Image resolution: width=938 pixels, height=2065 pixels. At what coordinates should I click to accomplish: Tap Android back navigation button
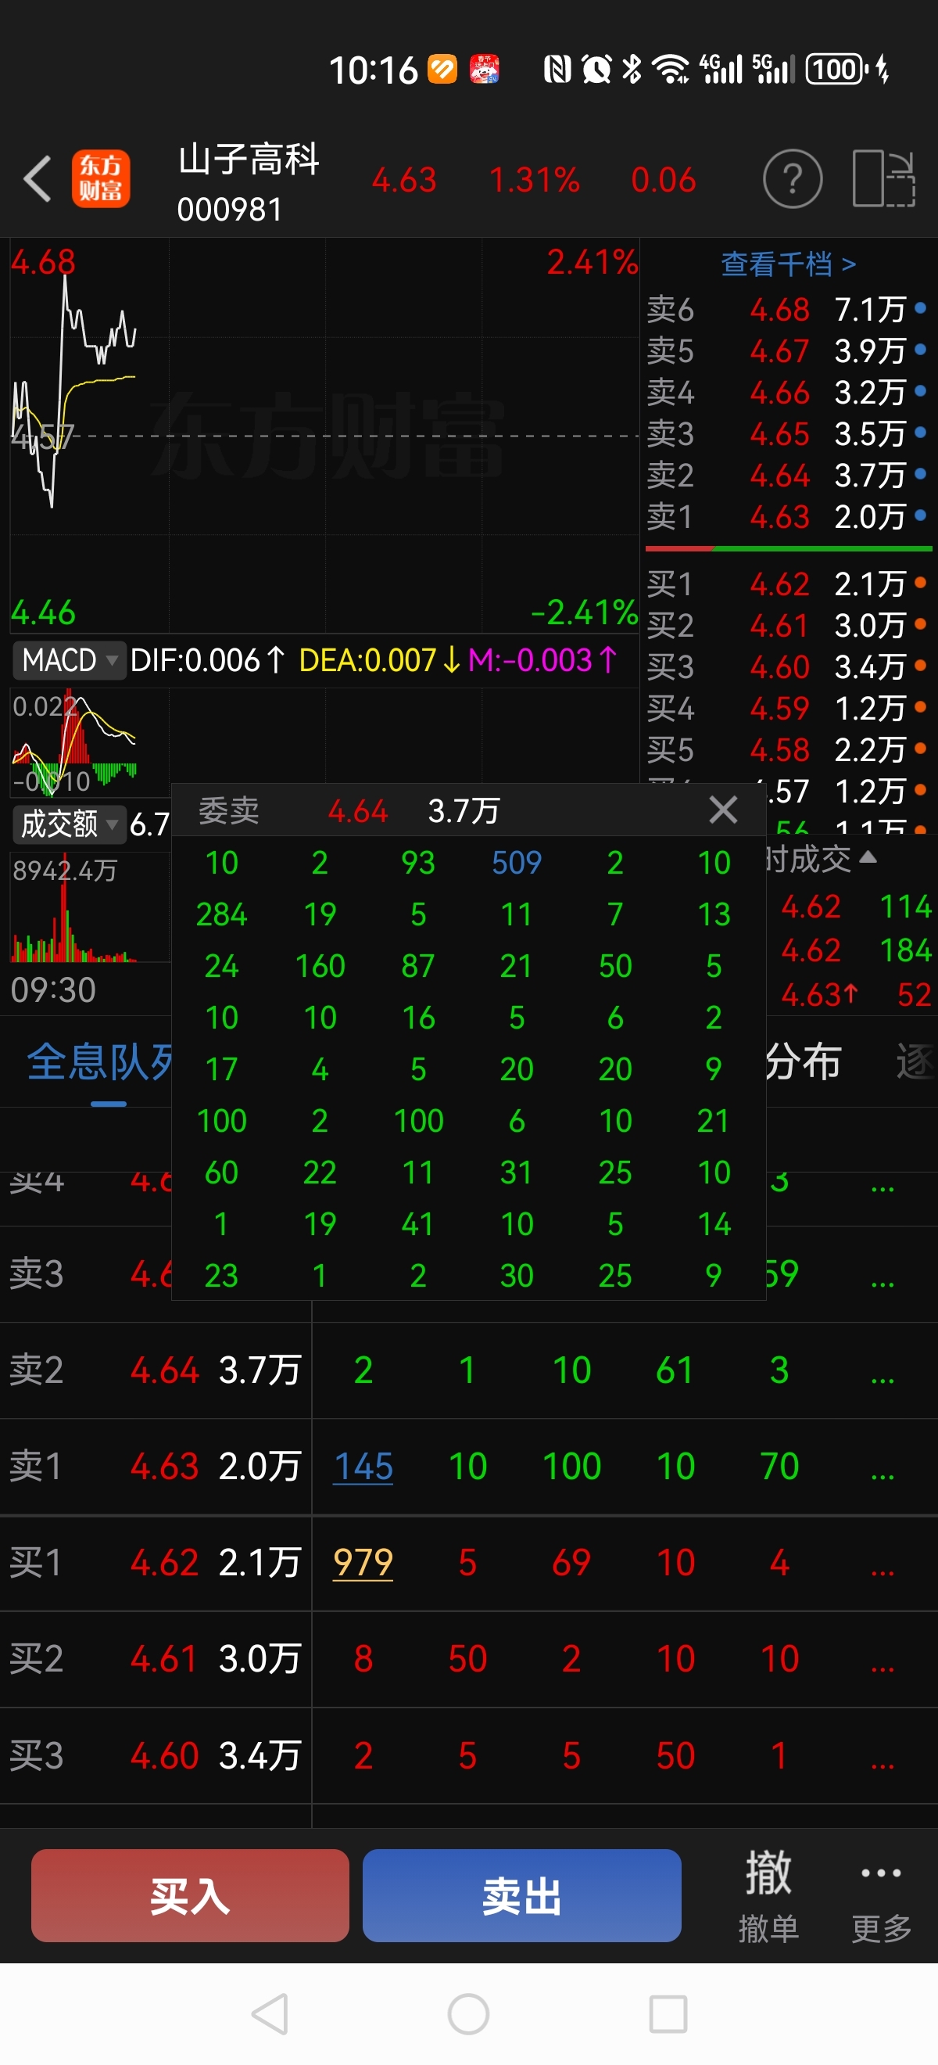[270, 2013]
